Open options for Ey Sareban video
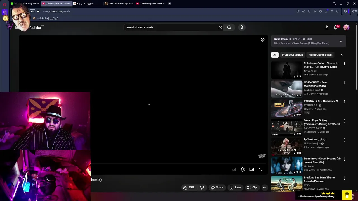This screenshot has width=358, height=201. coord(345,140)
